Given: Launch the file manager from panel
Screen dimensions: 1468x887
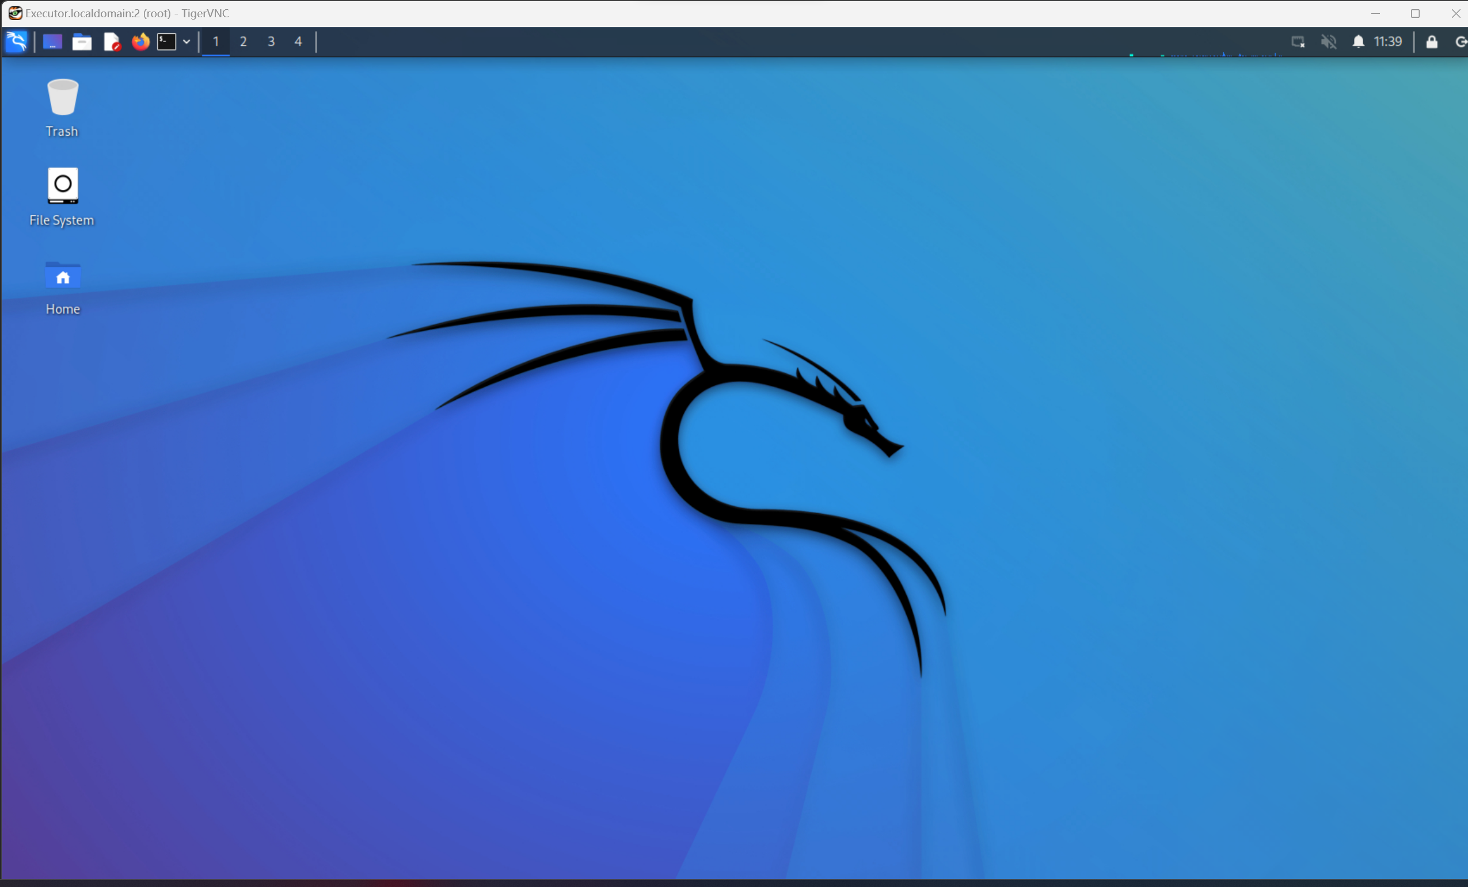Looking at the screenshot, I should coord(82,41).
